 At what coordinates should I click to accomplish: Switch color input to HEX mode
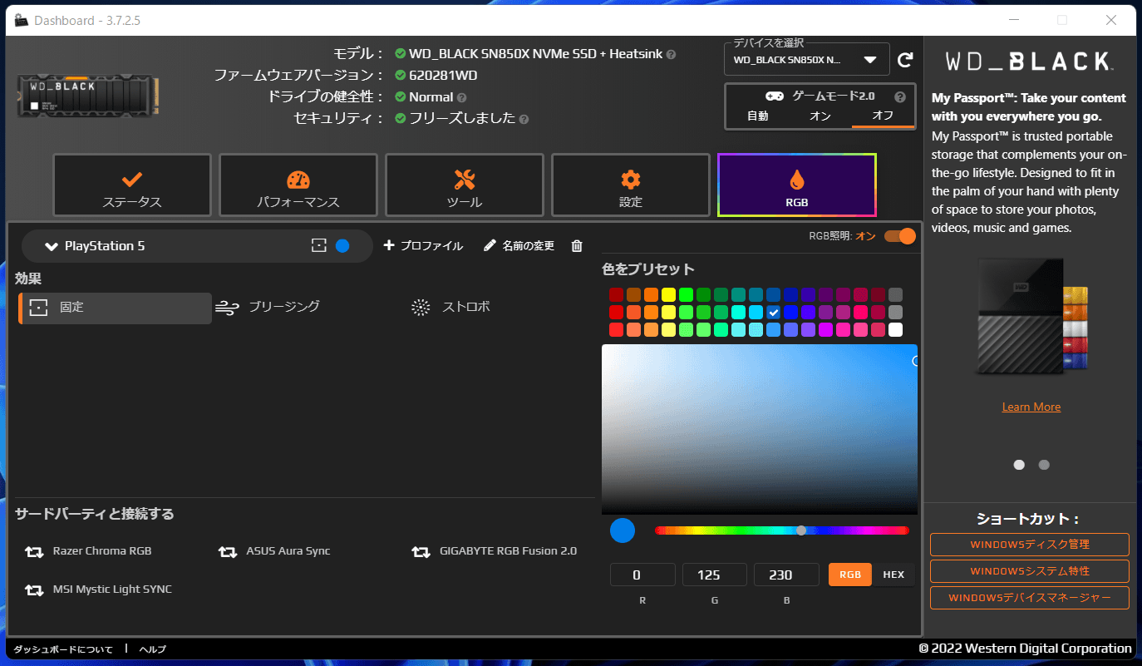coord(893,575)
